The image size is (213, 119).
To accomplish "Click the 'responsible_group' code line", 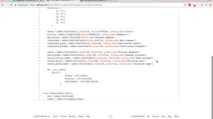I will (x=94, y=43).
